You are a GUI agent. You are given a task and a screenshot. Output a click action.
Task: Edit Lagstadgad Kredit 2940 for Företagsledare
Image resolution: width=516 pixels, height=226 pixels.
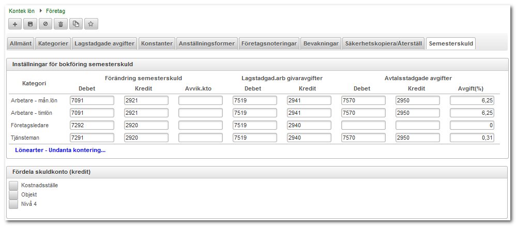(x=309, y=125)
